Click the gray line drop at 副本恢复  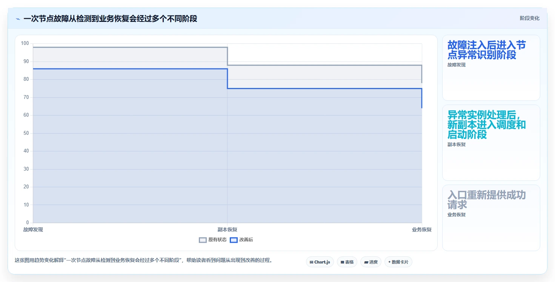point(228,56)
